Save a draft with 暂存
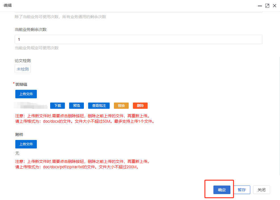This screenshot has height=200, width=280. click(x=242, y=190)
